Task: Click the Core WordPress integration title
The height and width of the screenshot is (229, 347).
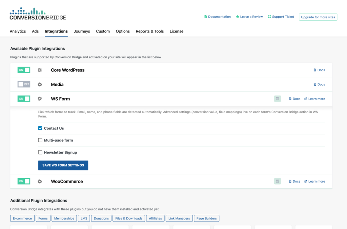Action: [x=68, y=70]
